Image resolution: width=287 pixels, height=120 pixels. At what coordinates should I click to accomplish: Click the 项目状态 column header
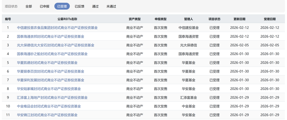215,19
